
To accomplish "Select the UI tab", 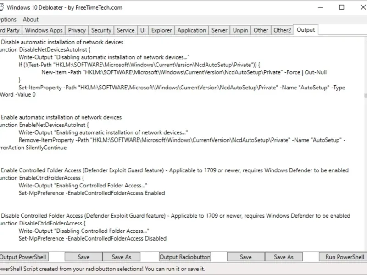I will (x=143, y=30).
